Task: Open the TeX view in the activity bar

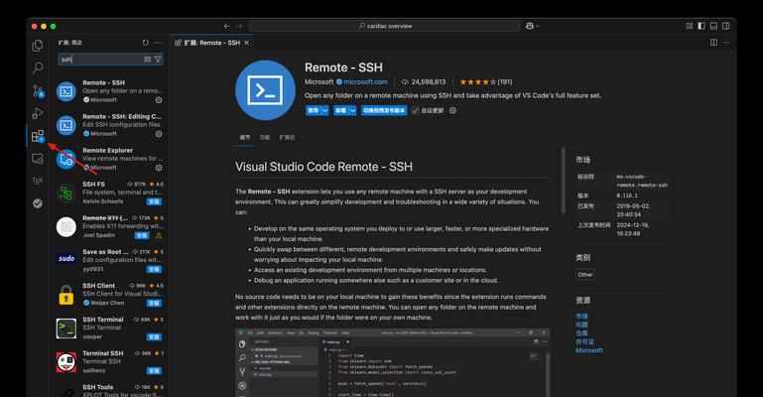Action: (x=38, y=181)
